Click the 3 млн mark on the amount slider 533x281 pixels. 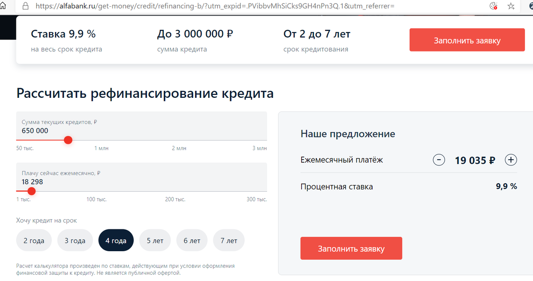click(x=259, y=148)
